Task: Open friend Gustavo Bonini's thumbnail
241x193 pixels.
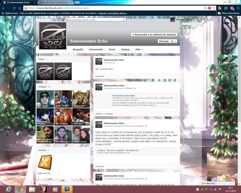Action: [81, 99]
